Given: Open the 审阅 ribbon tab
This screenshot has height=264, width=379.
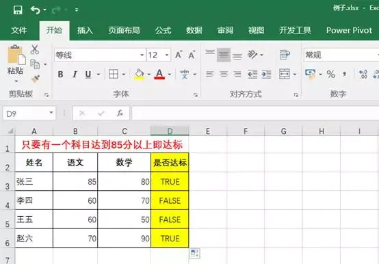Looking at the screenshot, I should [x=225, y=30].
